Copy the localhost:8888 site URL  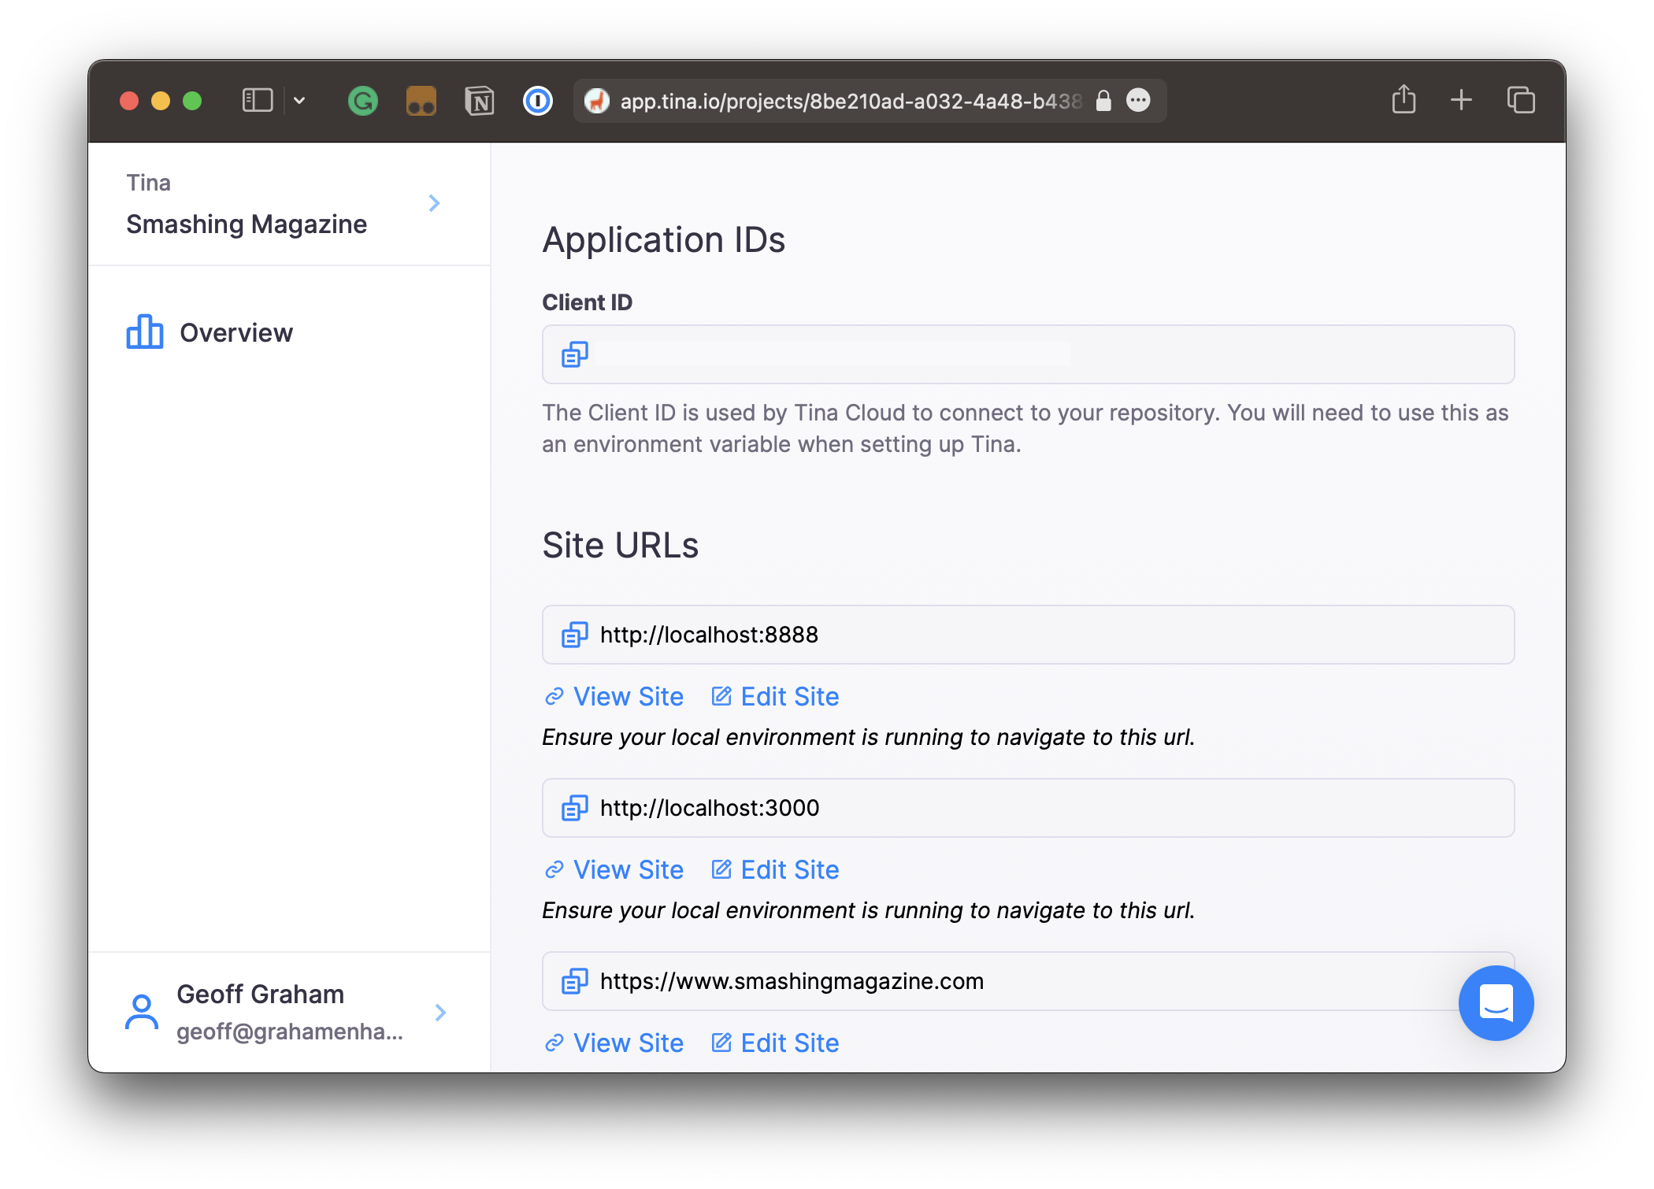coord(574,635)
